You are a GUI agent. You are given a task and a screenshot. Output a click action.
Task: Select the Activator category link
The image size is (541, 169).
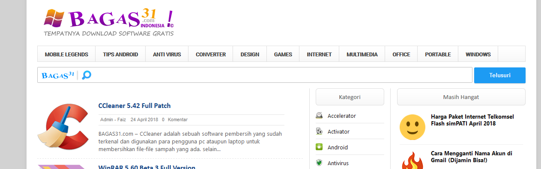(338, 131)
